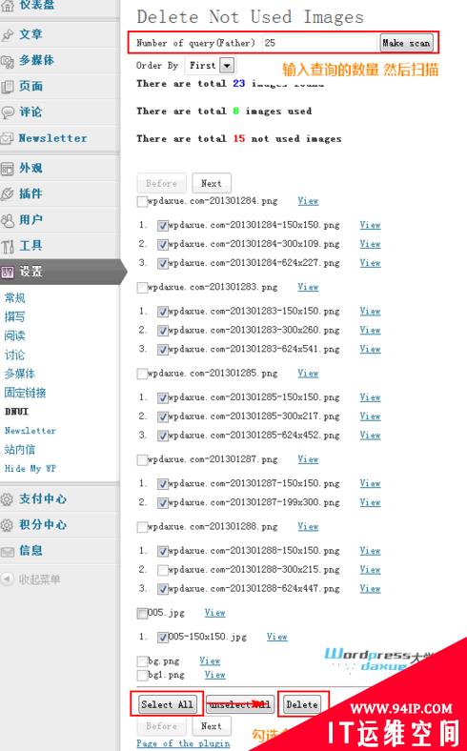Image resolution: width=467 pixels, height=751 pixels.
Task: Open DNUI settings submenu
Action: click(x=17, y=412)
